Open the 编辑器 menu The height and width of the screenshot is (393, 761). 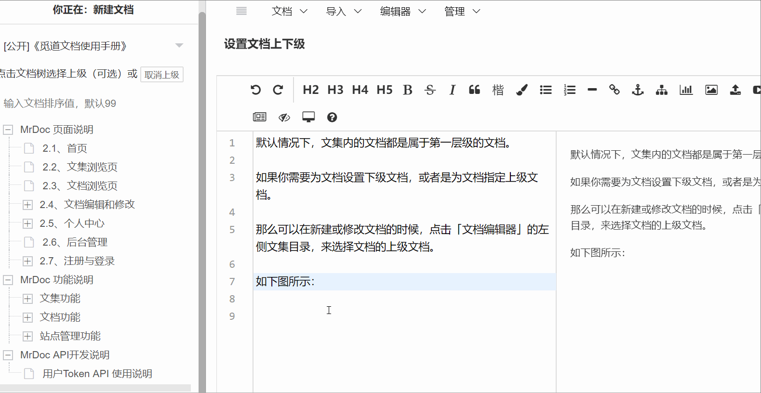(403, 12)
